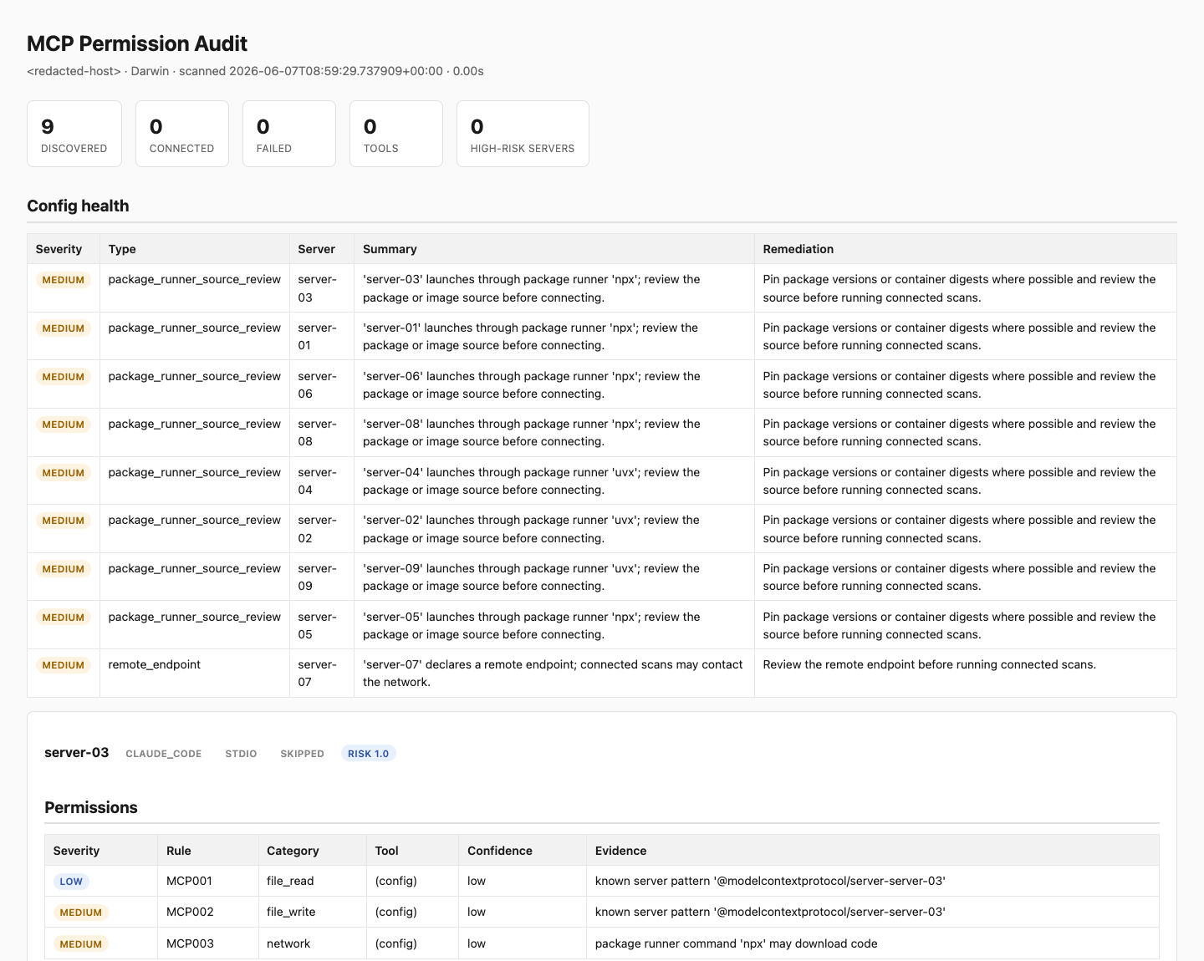Click the SKIPPED tag on server-03 card
The height and width of the screenshot is (961, 1204).
pos(302,754)
